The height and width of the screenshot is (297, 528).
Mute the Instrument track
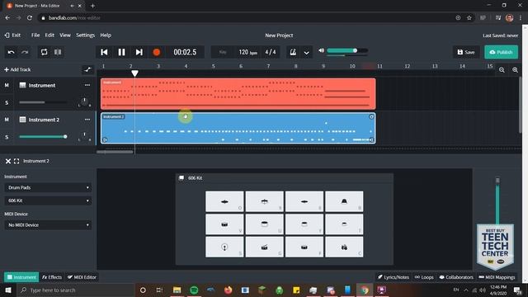(7, 85)
